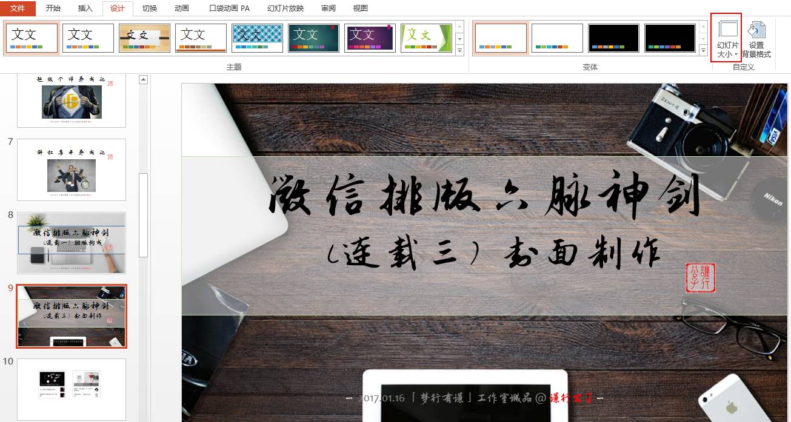Select the first white variant
This screenshot has height=422, width=791.
pos(501,38)
